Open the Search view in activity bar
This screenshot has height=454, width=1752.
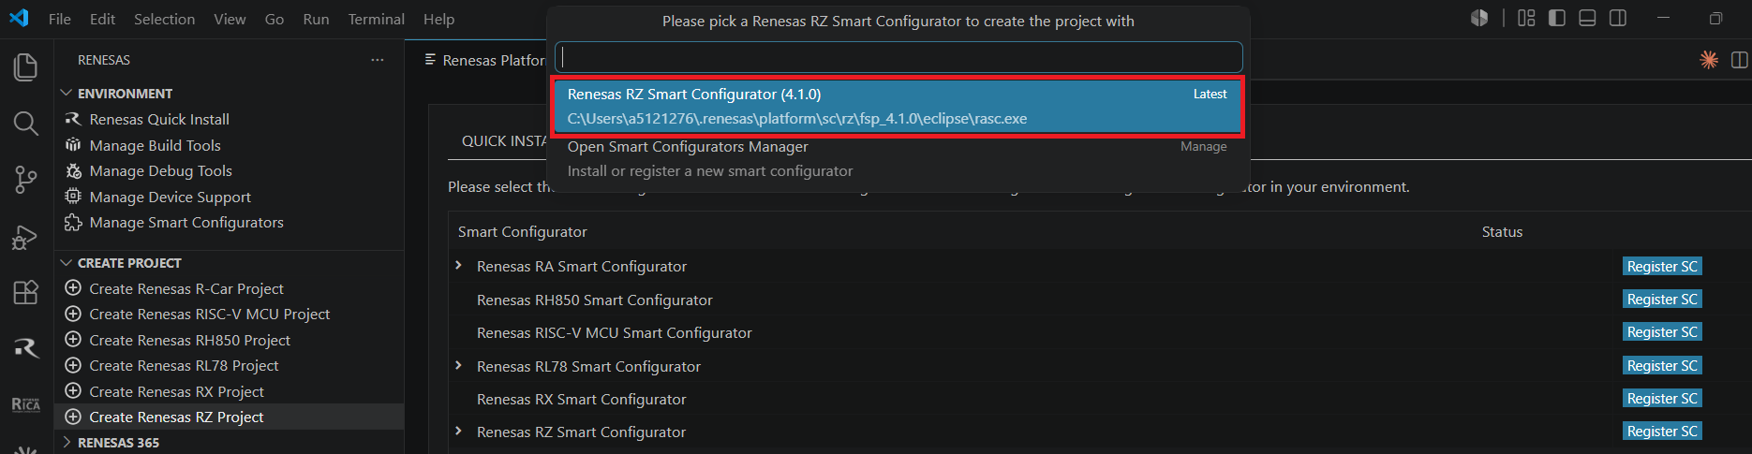(x=26, y=123)
